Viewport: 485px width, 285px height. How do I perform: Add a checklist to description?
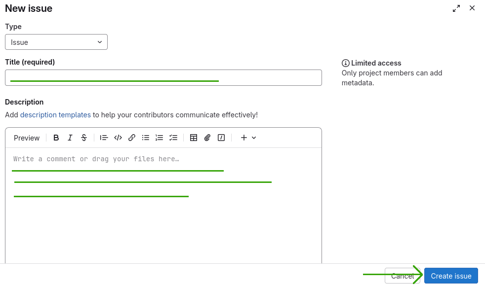click(x=173, y=138)
